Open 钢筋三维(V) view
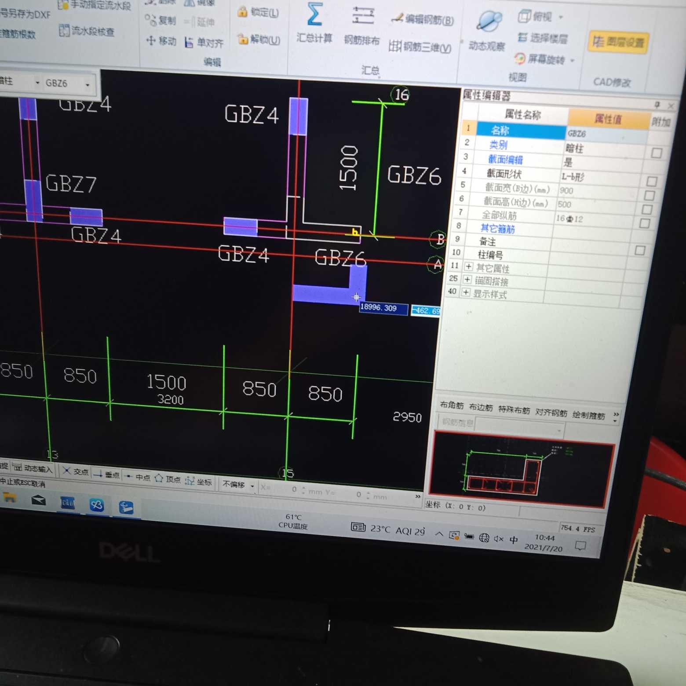Viewport: 686px width, 686px height. (420, 47)
